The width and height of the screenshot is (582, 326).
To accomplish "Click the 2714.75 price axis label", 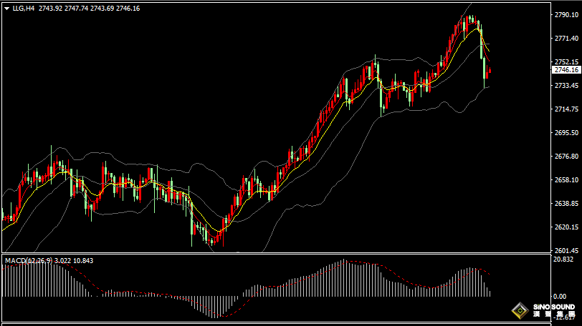I will point(566,109).
